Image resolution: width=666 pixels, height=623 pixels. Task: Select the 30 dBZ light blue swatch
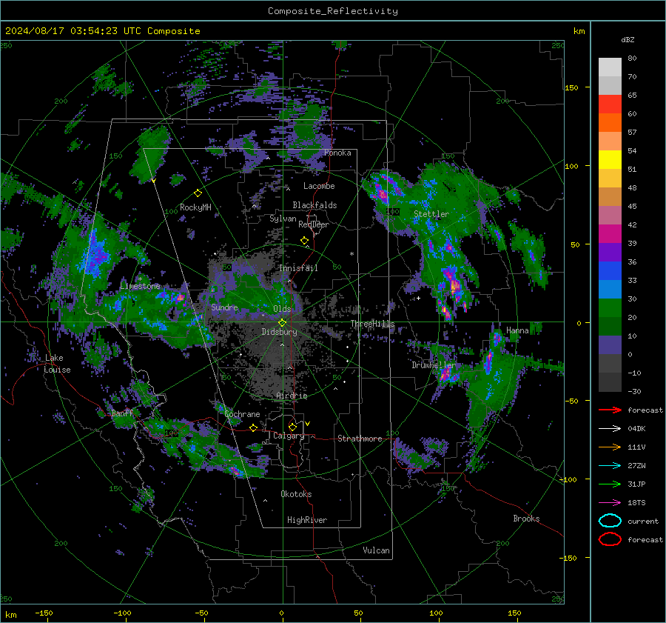click(610, 289)
